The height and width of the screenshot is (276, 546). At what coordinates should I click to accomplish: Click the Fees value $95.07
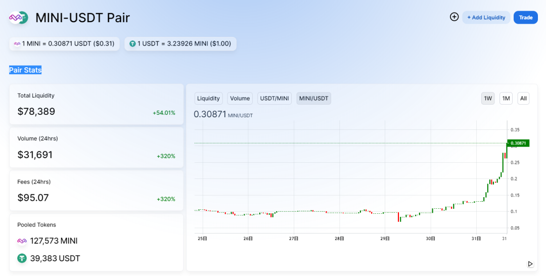(x=33, y=198)
